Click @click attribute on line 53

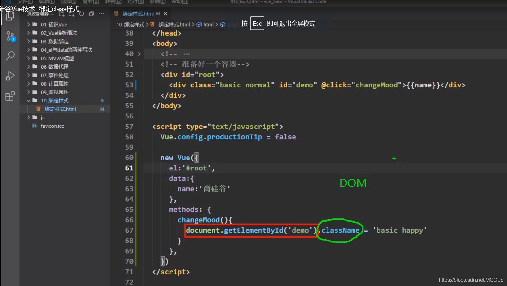[x=334, y=85]
